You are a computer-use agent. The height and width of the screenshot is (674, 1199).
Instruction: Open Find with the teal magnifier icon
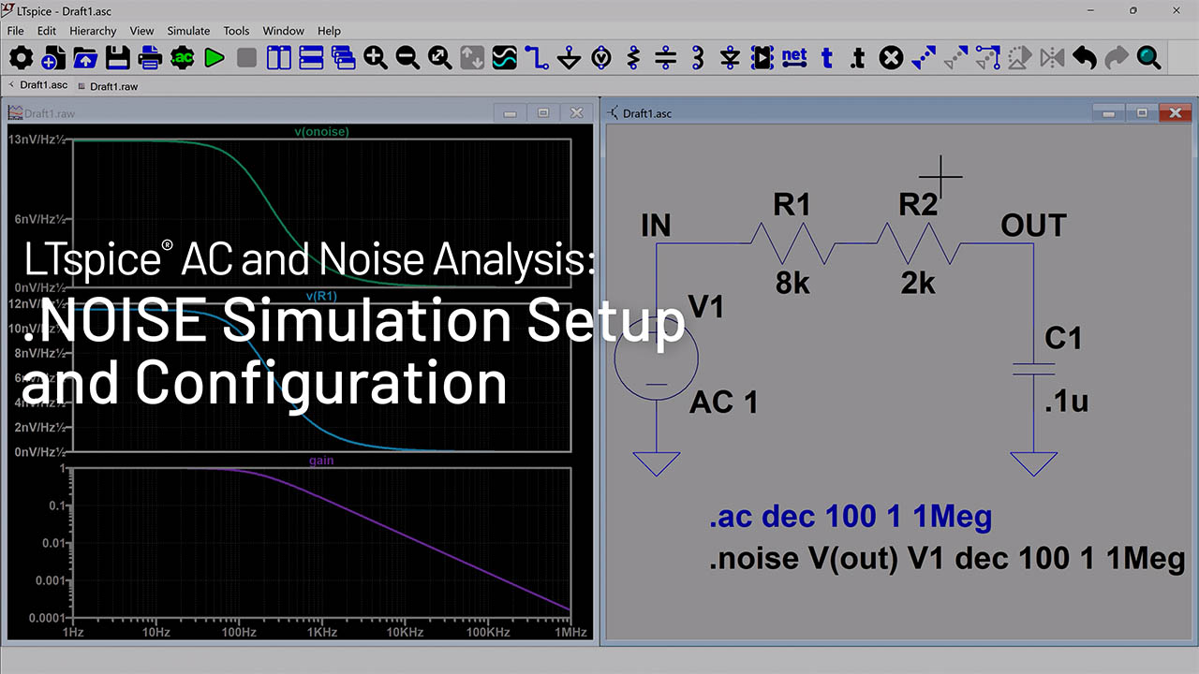point(1149,58)
